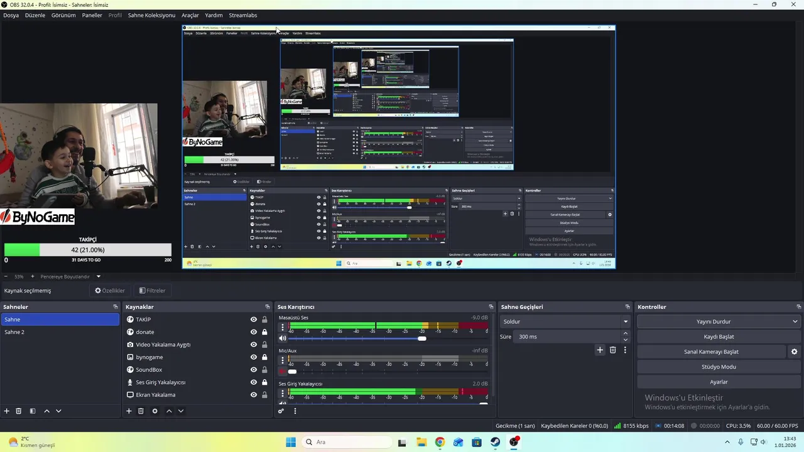Image resolution: width=804 pixels, height=452 pixels.
Task: Click the taskbar Ara search box
Action: pyautogui.click(x=345, y=442)
